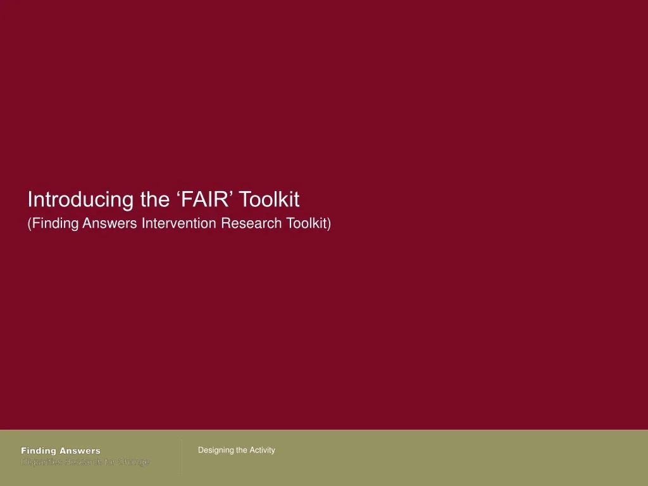
Task: Click the closing parenthesis after 'Toolkit' in subtitle
Action: 329,223
